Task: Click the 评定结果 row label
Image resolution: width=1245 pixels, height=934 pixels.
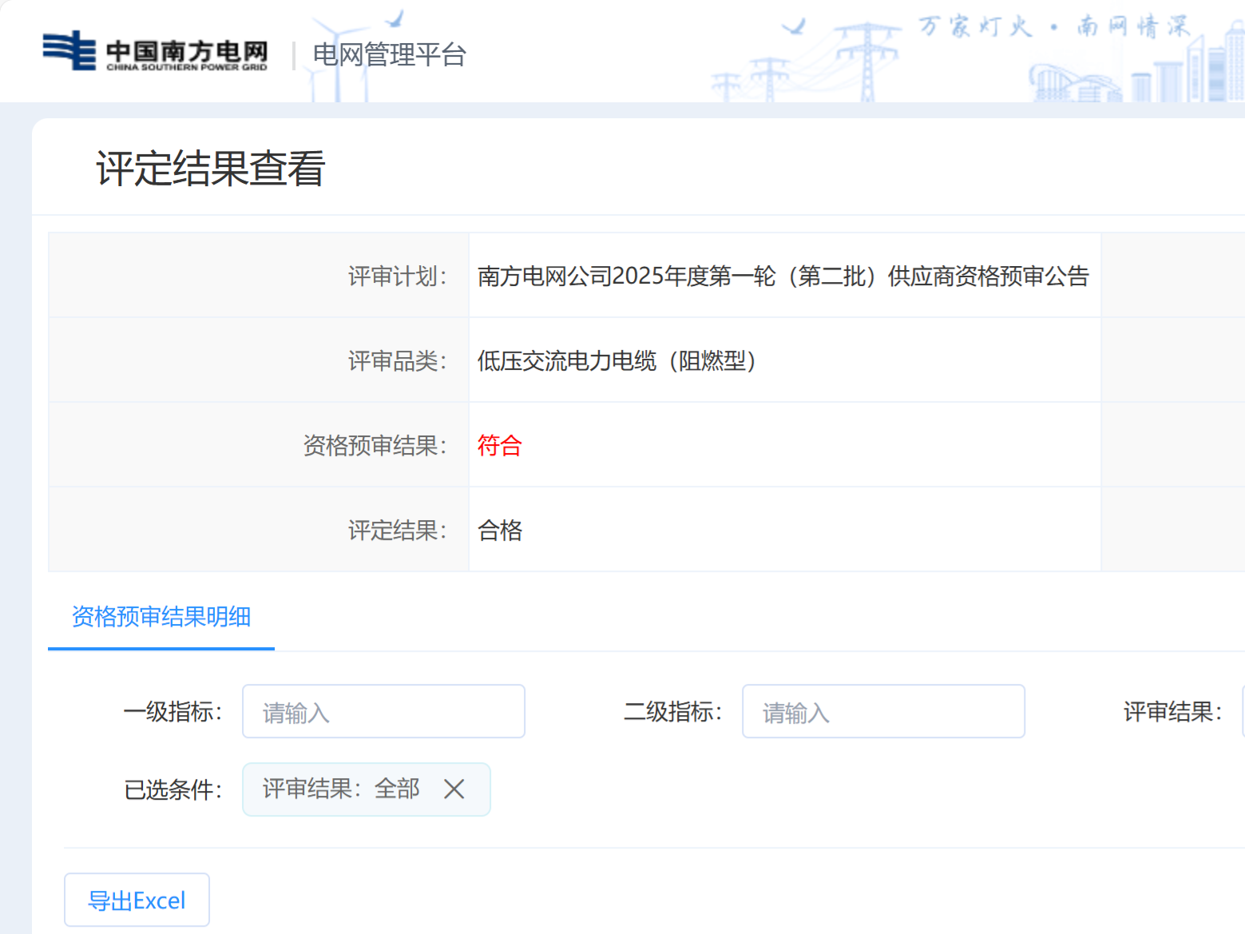Action: [x=397, y=530]
